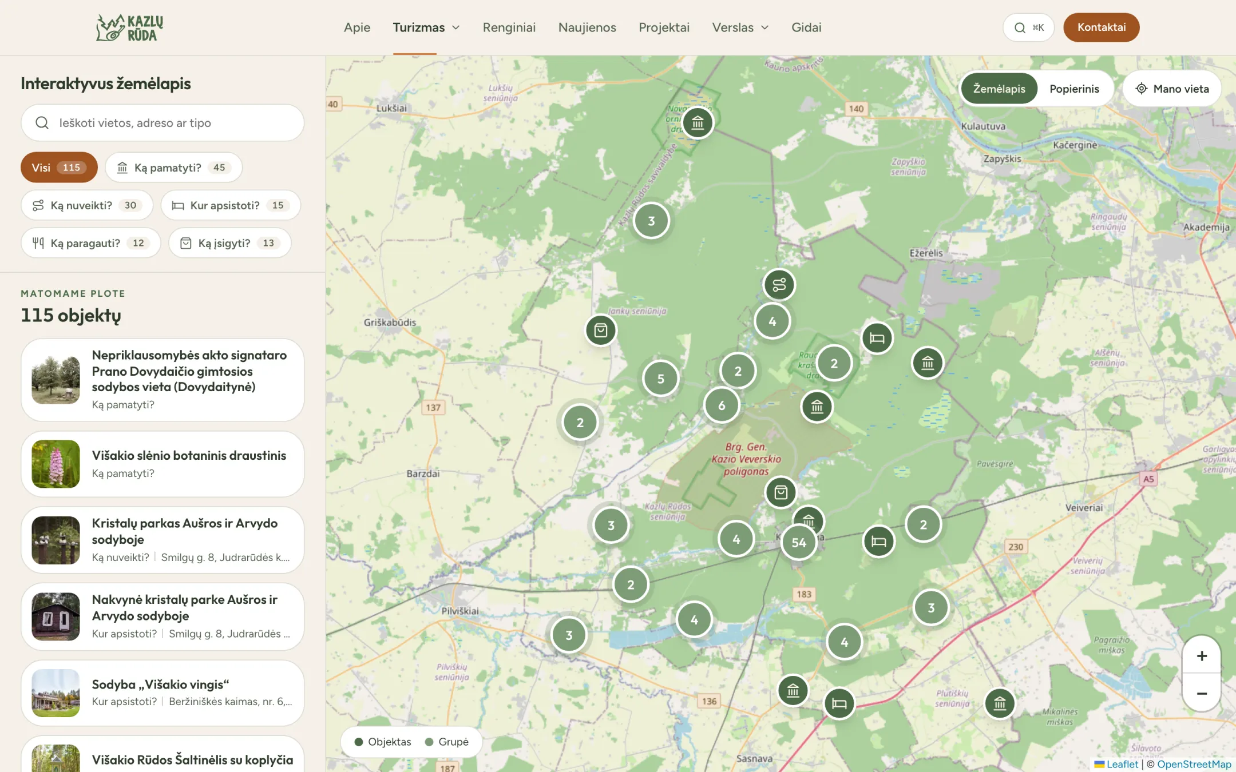Click the Kontaktai button

[1102, 27]
